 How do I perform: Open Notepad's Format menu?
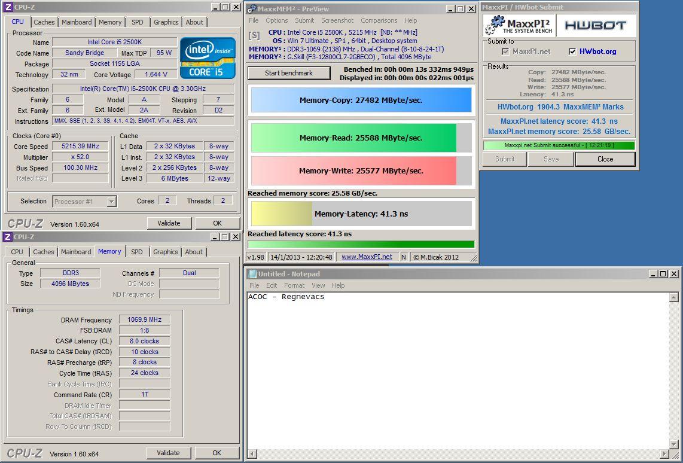(x=294, y=285)
